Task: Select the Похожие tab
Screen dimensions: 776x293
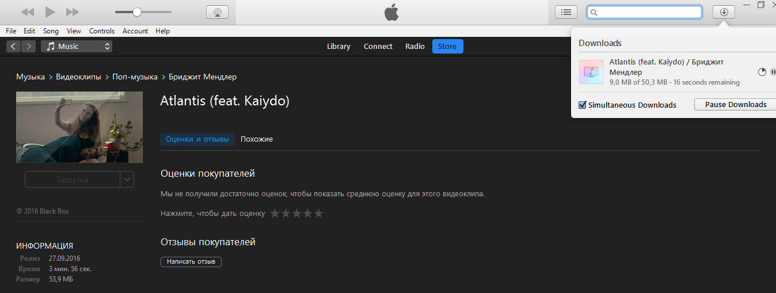Action: click(x=257, y=139)
